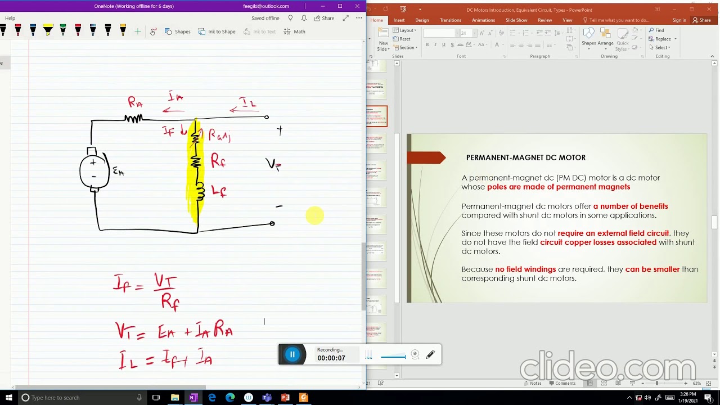720x405 pixels.
Task: Select the yellow highlighter pen in OneNote
Action: coord(47,30)
